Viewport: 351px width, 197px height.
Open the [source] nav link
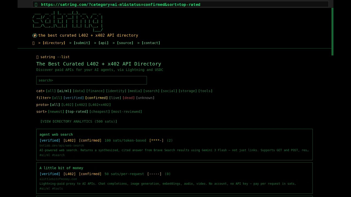pyautogui.click(x=125, y=43)
